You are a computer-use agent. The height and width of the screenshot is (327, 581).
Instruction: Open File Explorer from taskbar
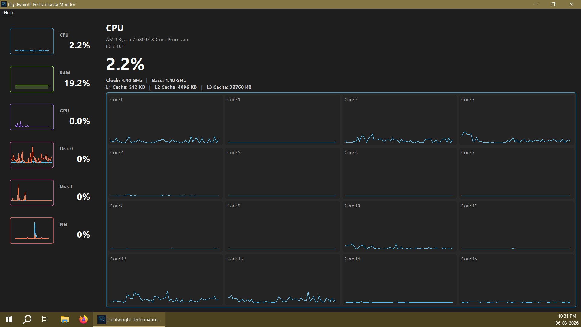point(64,319)
